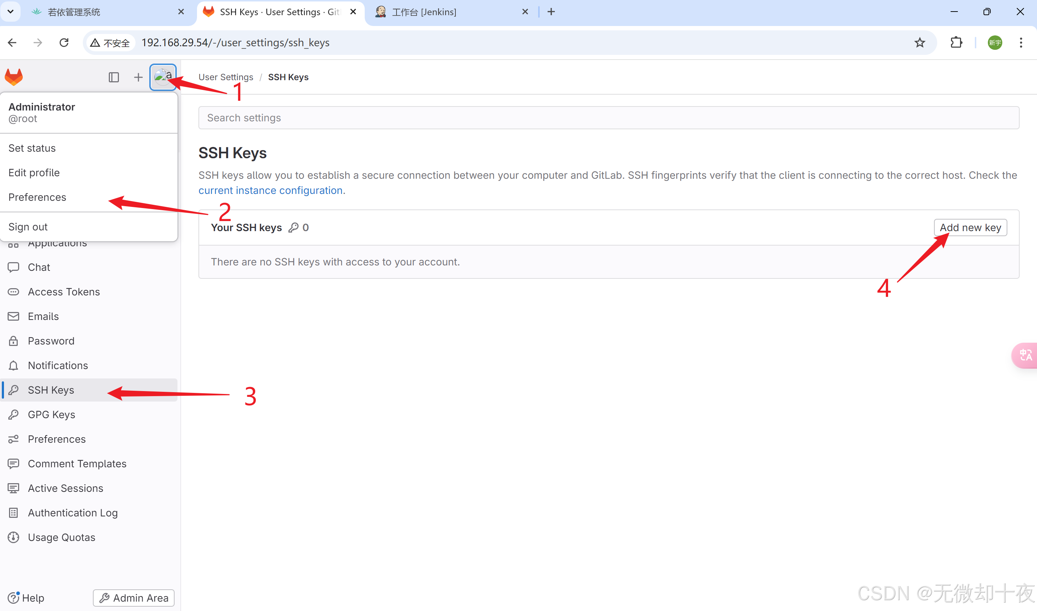Open Access Tokens from sidebar
The height and width of the screenshot is (611, 1037).
[x=64, y=291]
